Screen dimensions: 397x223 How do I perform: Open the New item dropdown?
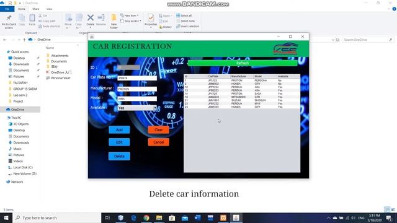click(130, 15)
